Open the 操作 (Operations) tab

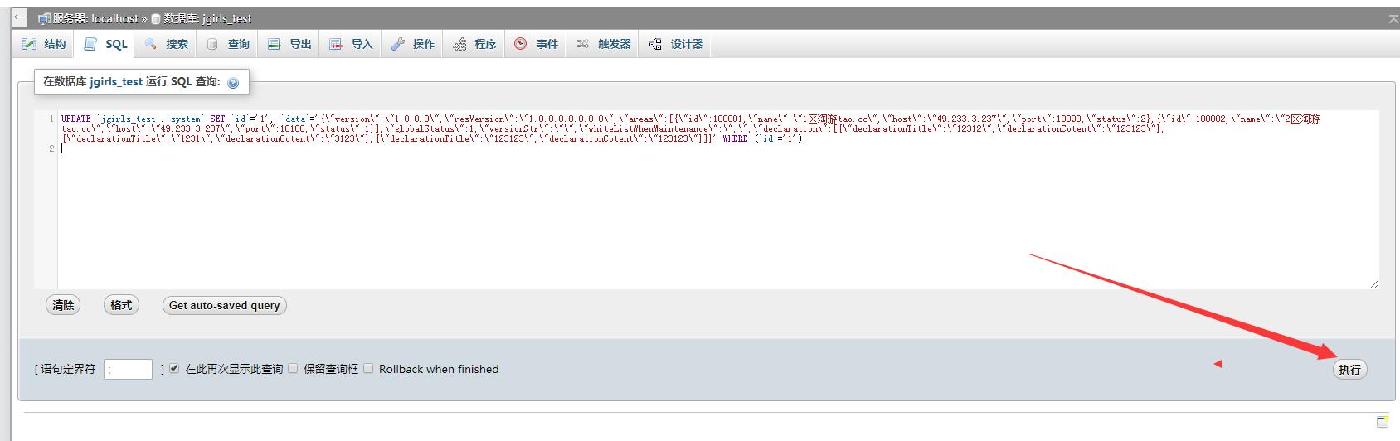[x=412, y=44]
